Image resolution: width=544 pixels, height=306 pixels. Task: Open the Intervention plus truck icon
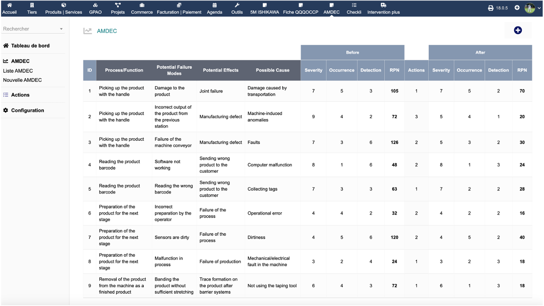point(383,5)
